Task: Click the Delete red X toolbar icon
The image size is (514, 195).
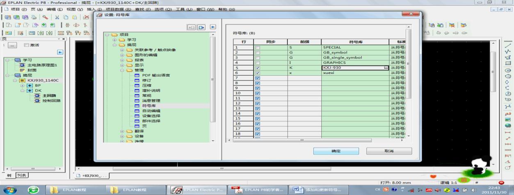Action: coord(86,17)
